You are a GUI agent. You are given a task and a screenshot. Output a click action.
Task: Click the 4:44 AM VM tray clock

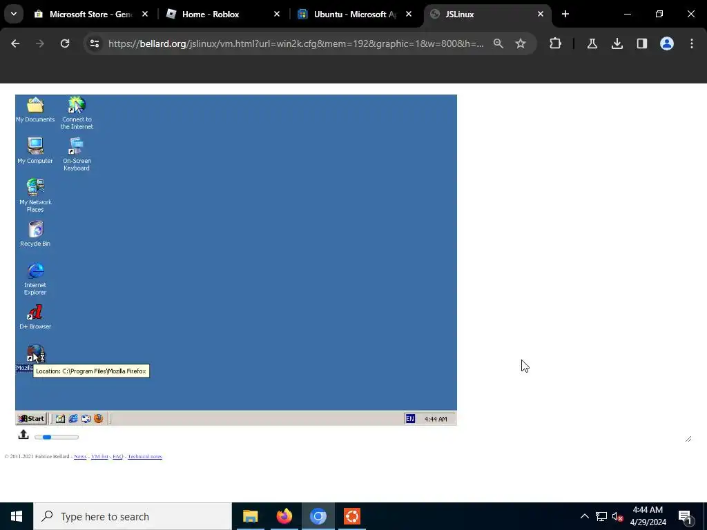click(x=436, y=419)
